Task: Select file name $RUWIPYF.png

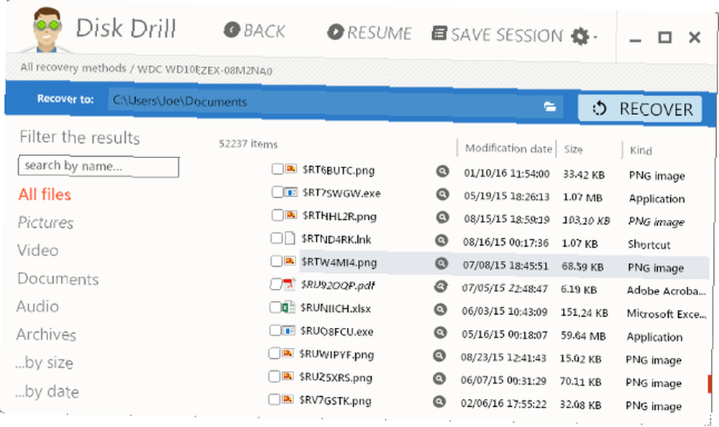Action: [336, 354]
